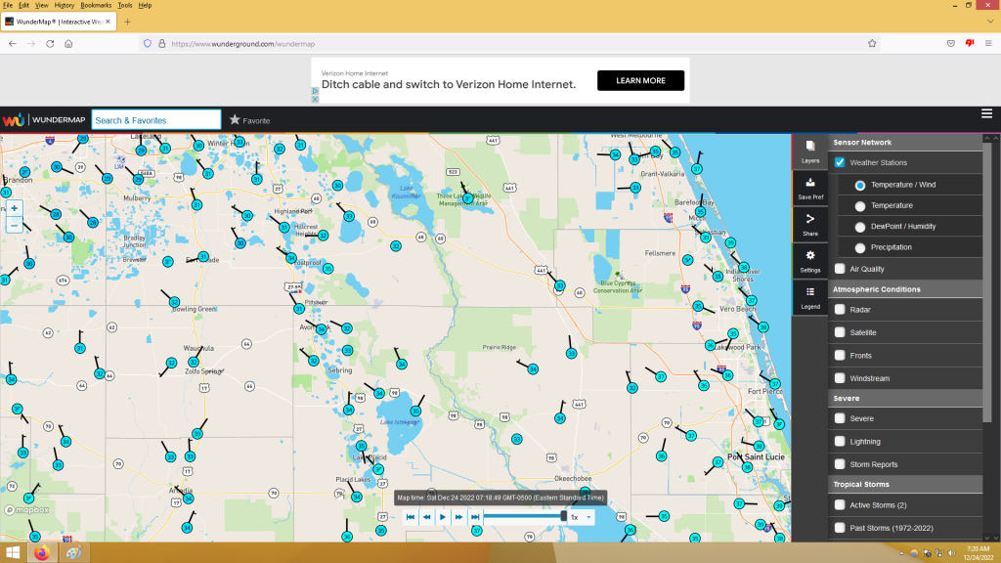
Task: Click the Weather Underground logo
Action: click(x=14, y=120)
